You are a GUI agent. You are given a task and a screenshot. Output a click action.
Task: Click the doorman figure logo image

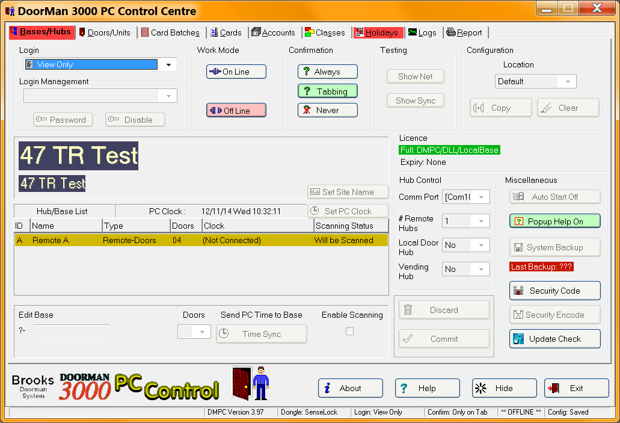(251, 383)
